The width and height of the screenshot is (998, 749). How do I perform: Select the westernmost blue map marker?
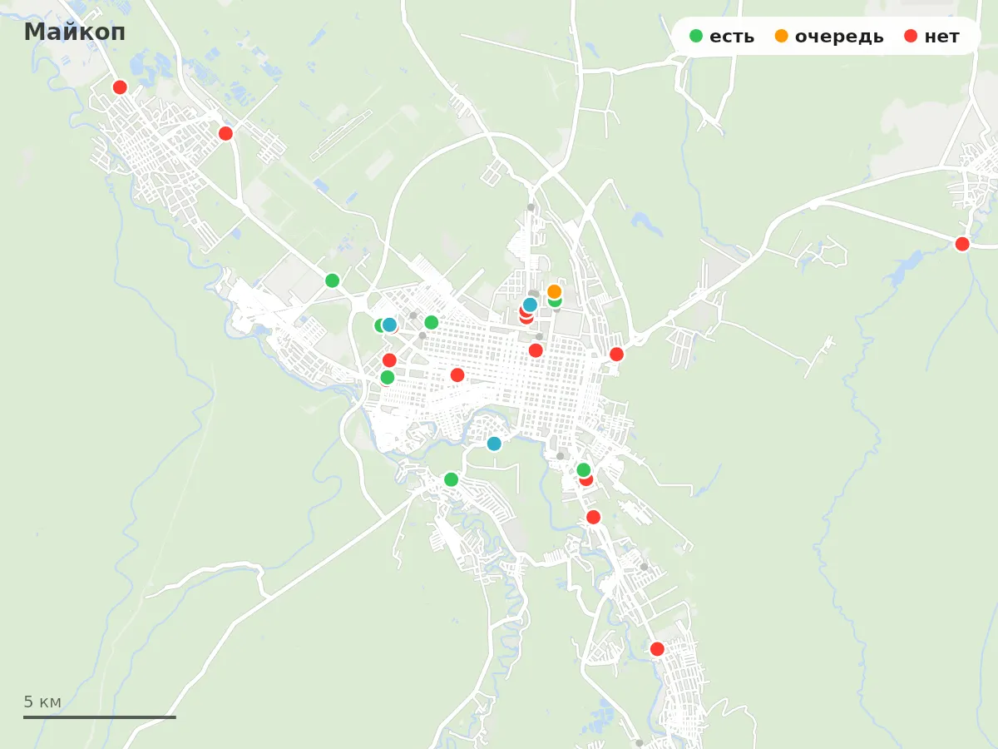pyautogui.click(x=389, y=325)
